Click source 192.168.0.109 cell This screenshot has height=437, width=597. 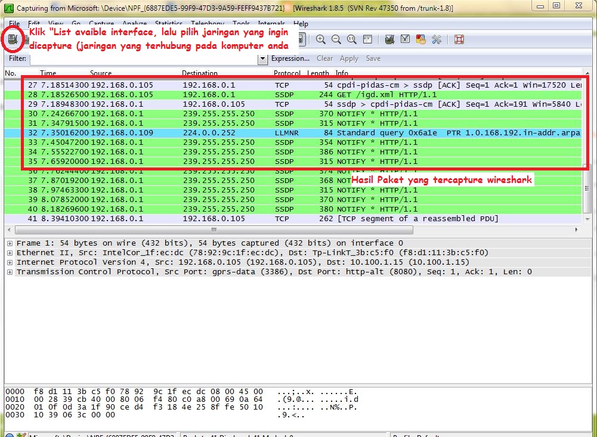coord(122,133)
